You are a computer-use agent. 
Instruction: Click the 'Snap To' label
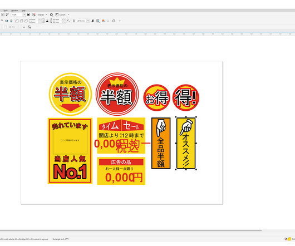pos(41,14)
